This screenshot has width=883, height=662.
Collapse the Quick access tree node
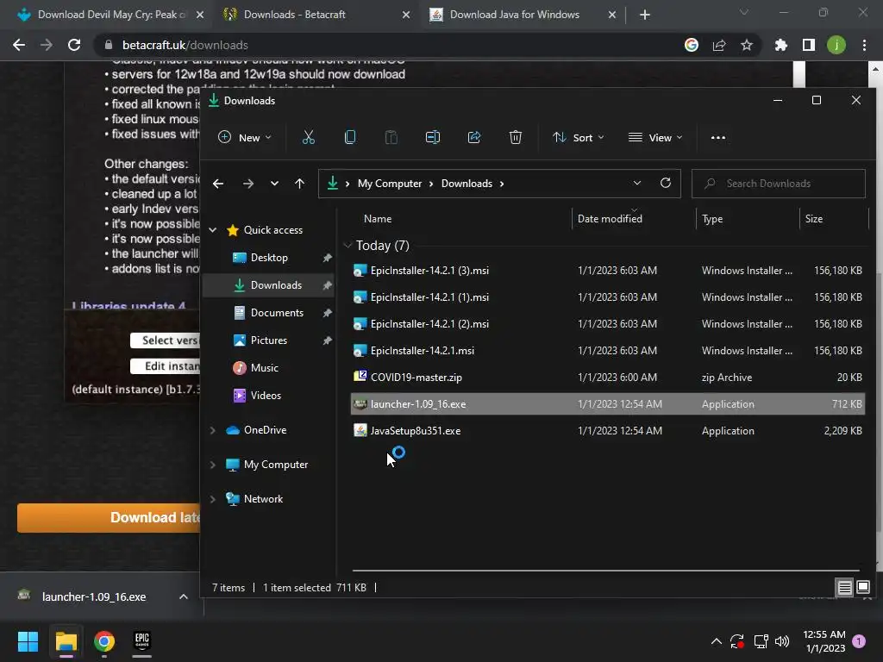pos(213,229)
